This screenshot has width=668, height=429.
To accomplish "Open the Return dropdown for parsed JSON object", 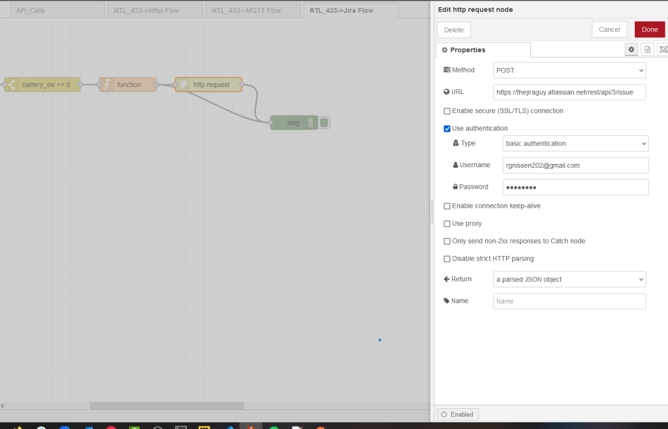I will (x=569, y=279).
